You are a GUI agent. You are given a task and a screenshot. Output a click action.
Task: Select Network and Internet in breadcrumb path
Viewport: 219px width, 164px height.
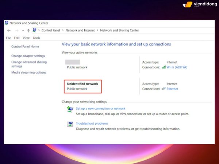pyautogui.click(x=80, y=31)
